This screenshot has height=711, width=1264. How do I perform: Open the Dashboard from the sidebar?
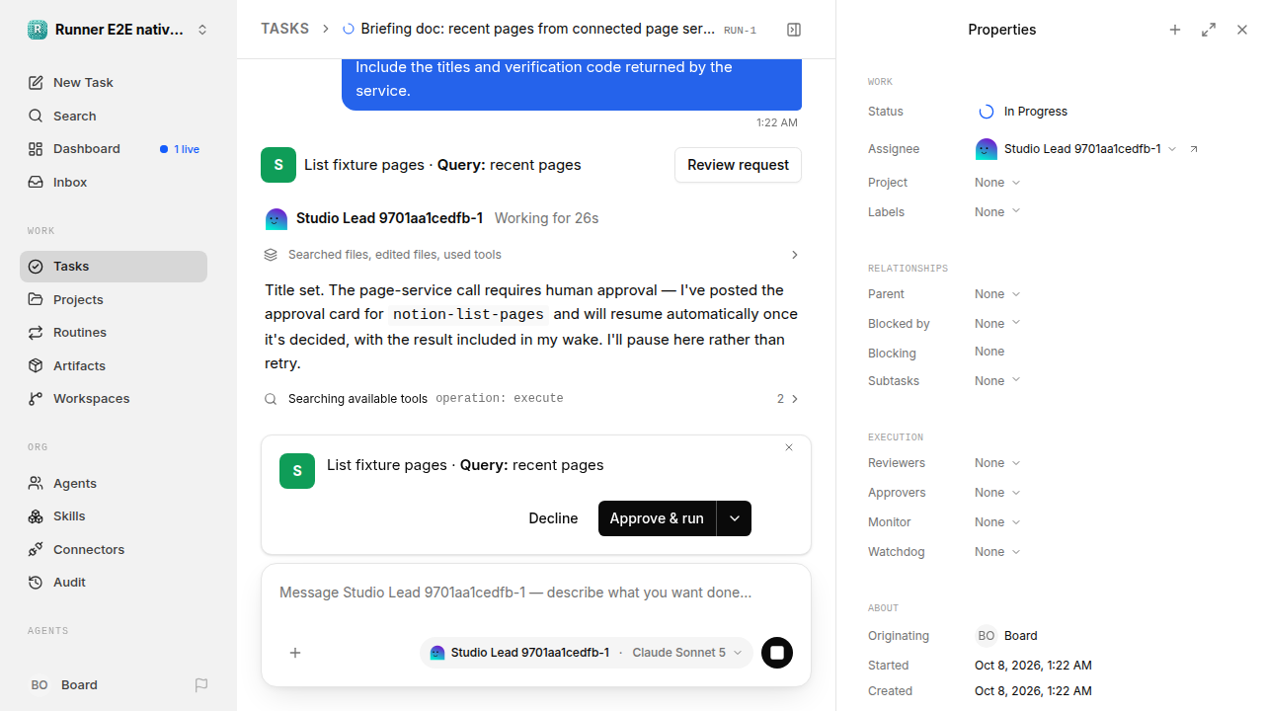click(114, 149)
